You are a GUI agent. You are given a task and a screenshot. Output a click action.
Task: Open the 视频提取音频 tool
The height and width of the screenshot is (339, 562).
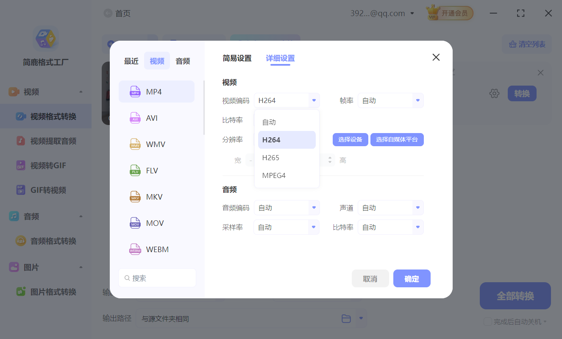(45, 141)
